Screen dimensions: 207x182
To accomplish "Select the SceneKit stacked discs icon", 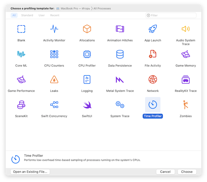I will tap(21, 105).
